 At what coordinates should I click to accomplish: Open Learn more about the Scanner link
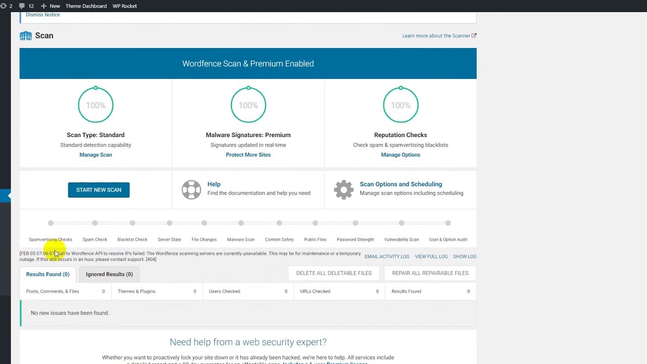pyautogui.click(x=436, y=36)
